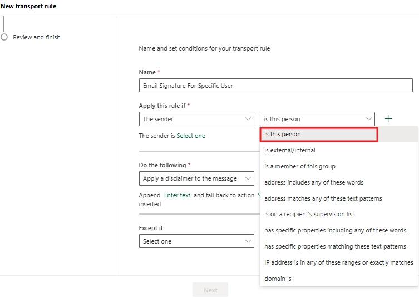This screenshot has height=303, width=419.
Task: Click the rule Name input field
Action: (x=276, y=86)
